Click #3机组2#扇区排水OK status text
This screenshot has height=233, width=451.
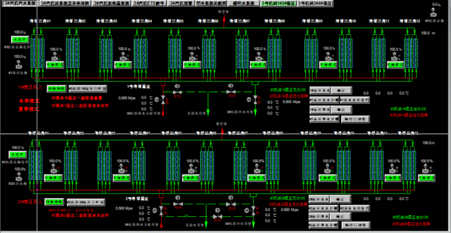pyautogui.click(x=410, y=217)
